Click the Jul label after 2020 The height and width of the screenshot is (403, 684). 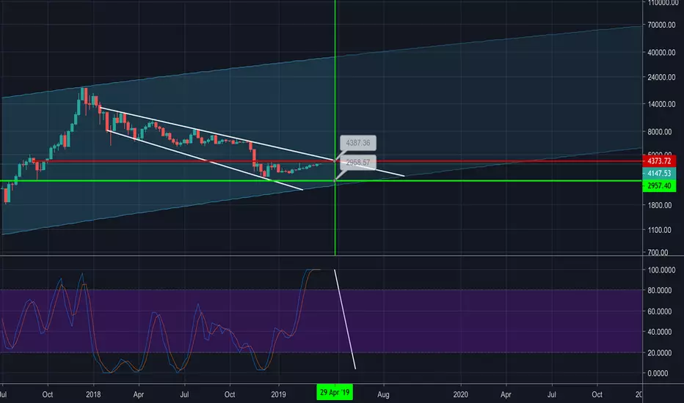coord(551,394)
